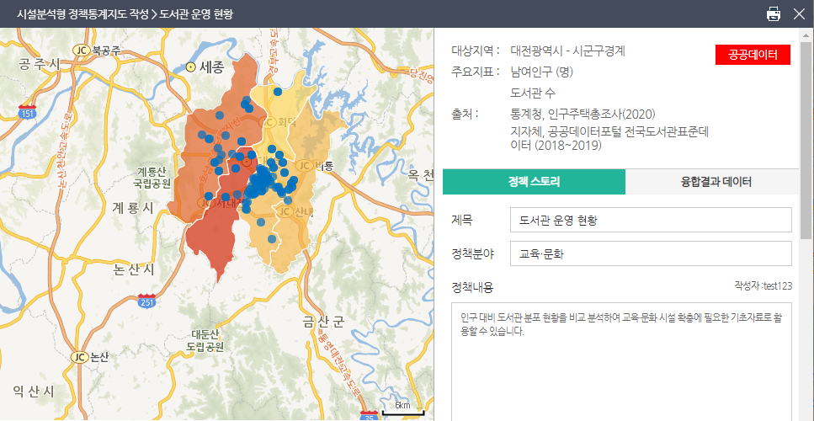
Task: Switch to the 정책 스토리 tab
Action: coord(535,182)
